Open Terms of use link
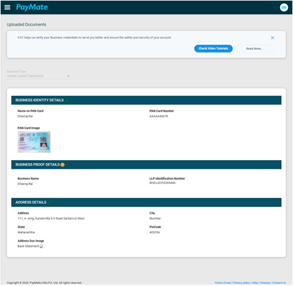The width and height of the screenshot is (293, 286). [x=222, y=283]
